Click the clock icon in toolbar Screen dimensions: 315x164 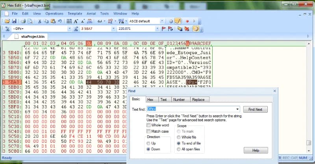pos(171,21)
